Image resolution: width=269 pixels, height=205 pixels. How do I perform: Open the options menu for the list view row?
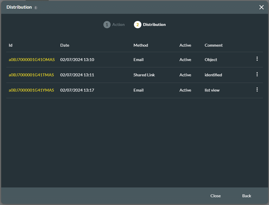257,90
